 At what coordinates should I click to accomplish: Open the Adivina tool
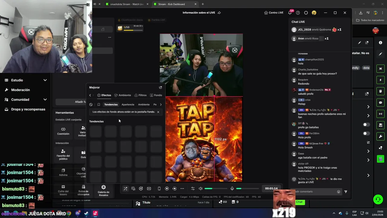[63, 172]
